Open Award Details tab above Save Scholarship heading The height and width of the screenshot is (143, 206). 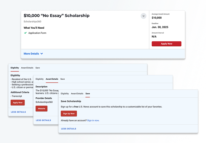click(x=77, y=94)
